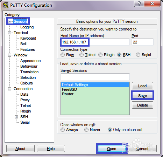Select Router saved session
The height and width of the screenshot is (157, 163).
(95, 94)
